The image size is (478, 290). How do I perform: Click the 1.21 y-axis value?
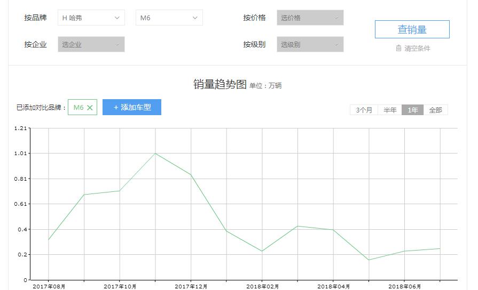21,128
